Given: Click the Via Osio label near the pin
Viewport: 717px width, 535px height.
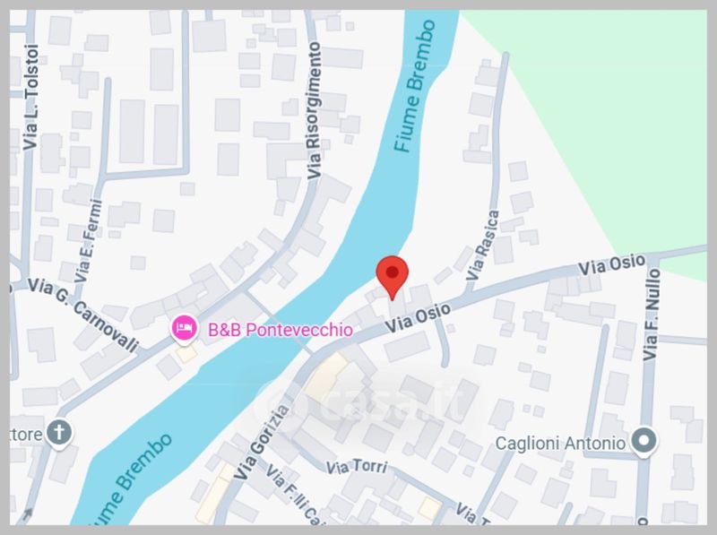Looking at the screenshot, I should [418, 317].
